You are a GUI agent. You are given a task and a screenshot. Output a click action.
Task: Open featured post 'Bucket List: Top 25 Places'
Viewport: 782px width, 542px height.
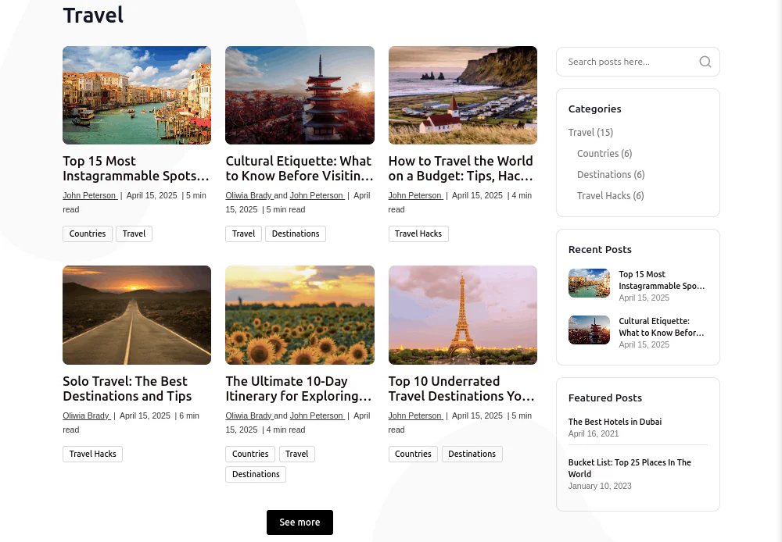630,469
